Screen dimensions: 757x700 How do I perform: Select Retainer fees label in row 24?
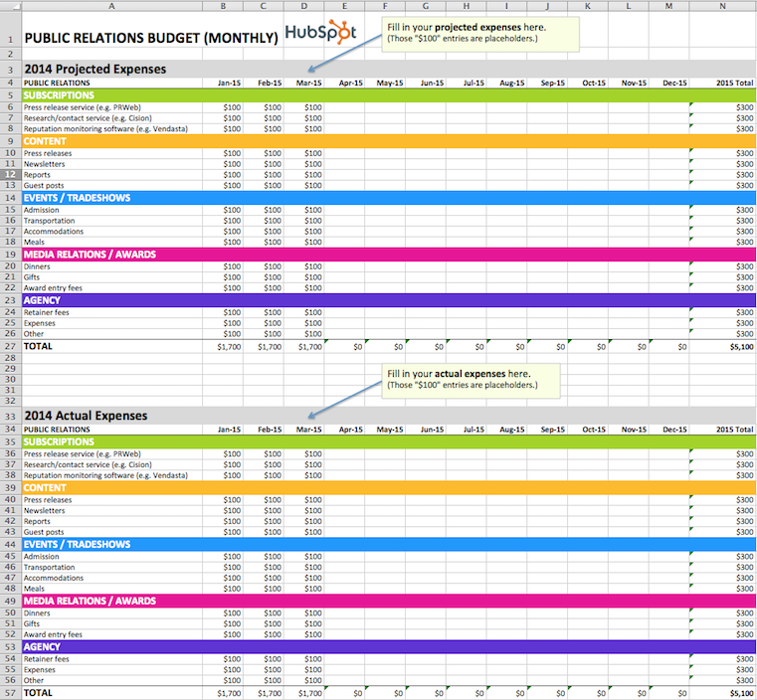(47, 312)
